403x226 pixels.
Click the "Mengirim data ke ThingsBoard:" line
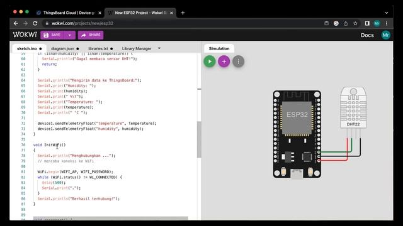(x=89, y=80)
